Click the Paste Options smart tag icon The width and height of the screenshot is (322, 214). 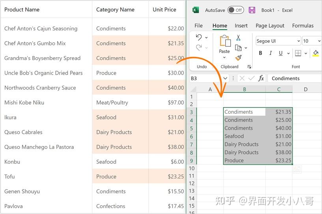point(297,169)
